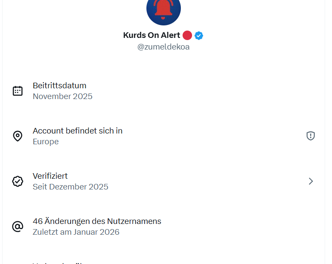332x264 pixels.
Task: Open the shield info icon for account location
Action: pos(310,136)
